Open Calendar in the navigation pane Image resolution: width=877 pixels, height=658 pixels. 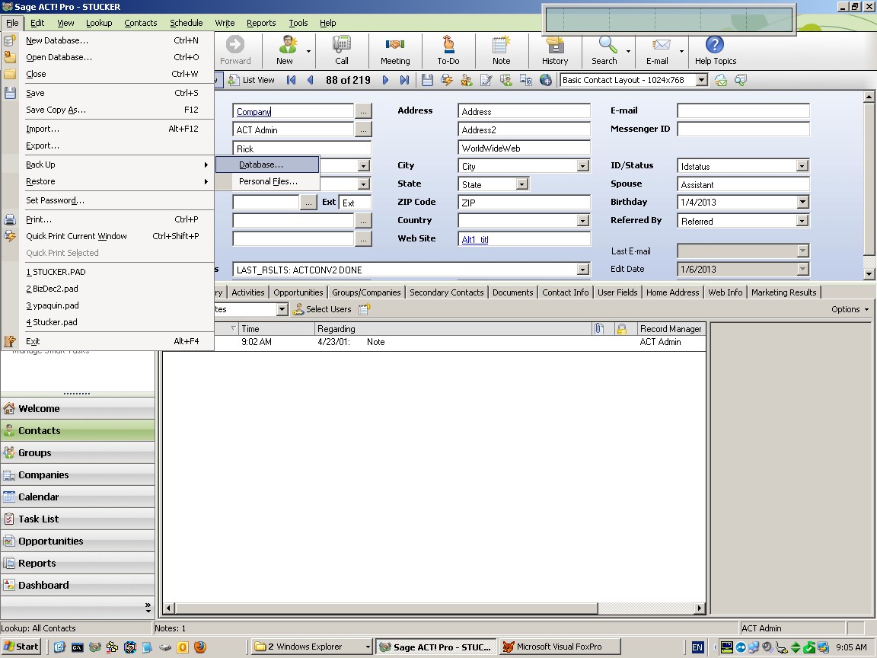click(x=78, y=497)
